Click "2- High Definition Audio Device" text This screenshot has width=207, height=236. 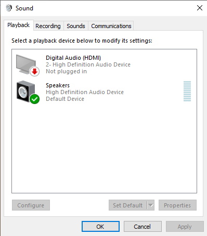[88, 64]
